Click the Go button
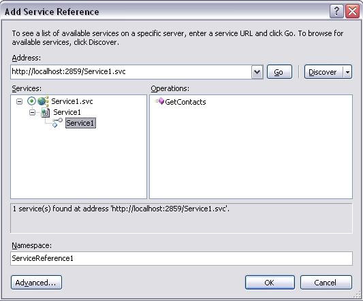This screenshot has height=301, width=363. pyautogui.click(x=279, y=72)
